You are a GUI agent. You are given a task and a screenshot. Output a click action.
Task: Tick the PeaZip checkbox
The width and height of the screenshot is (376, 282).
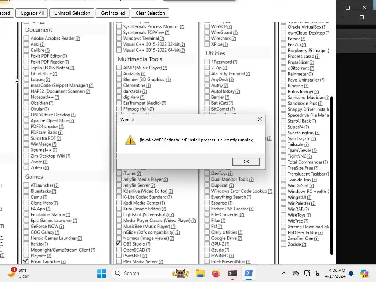[x=283, y=44]
